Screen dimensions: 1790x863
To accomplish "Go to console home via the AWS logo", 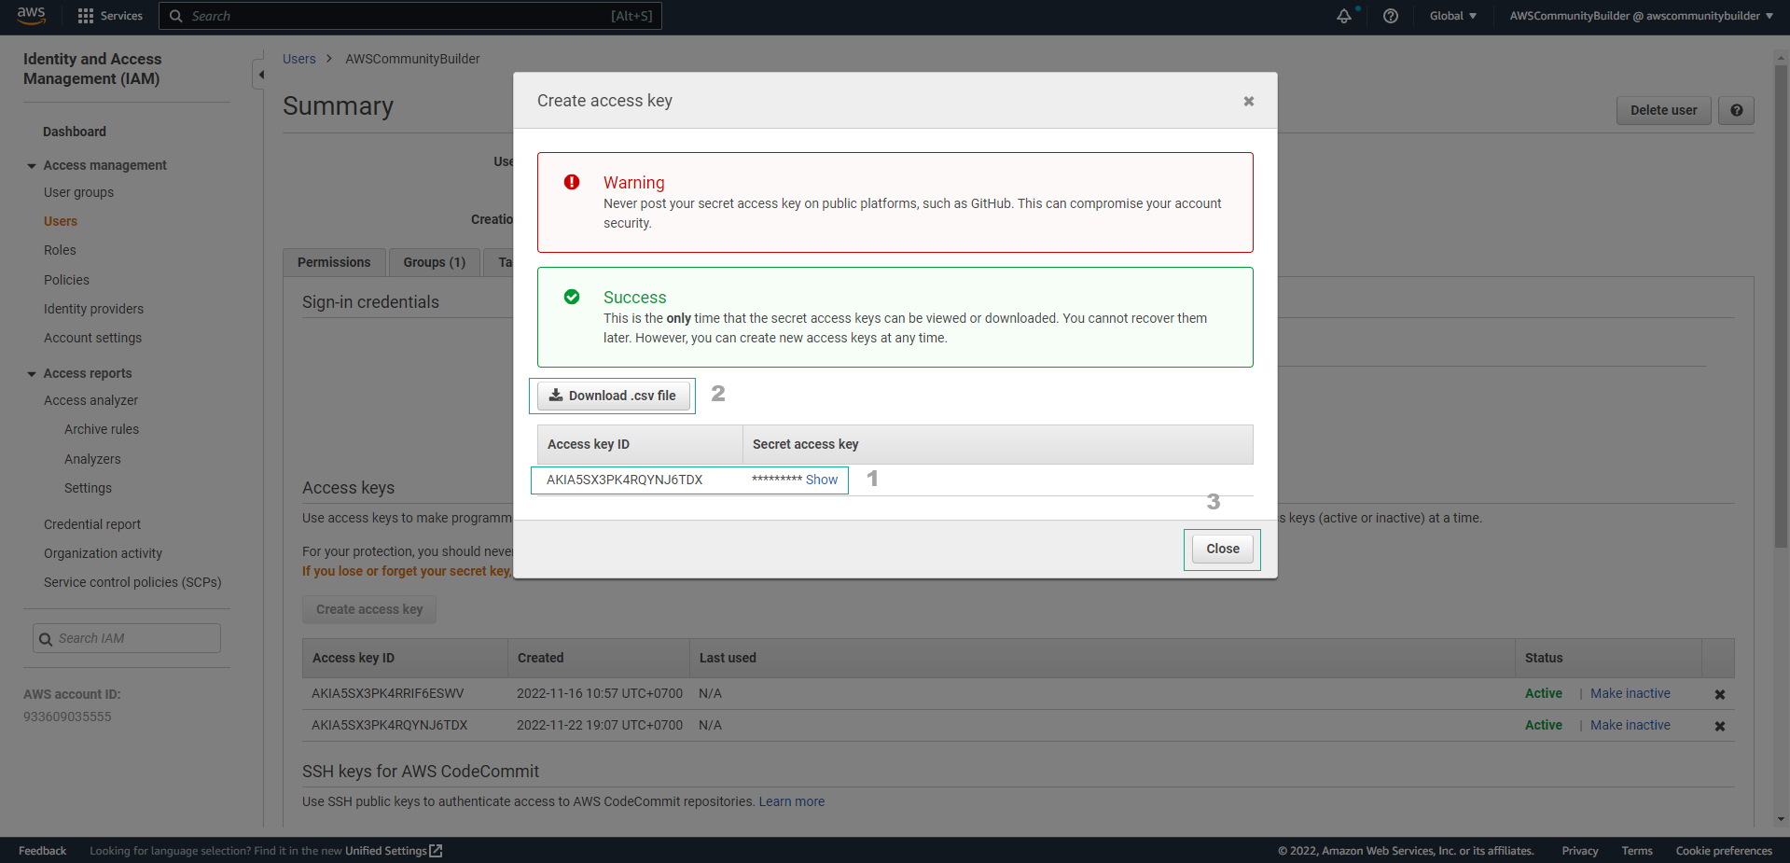I will pyautogui.click(x=30, y=15).
